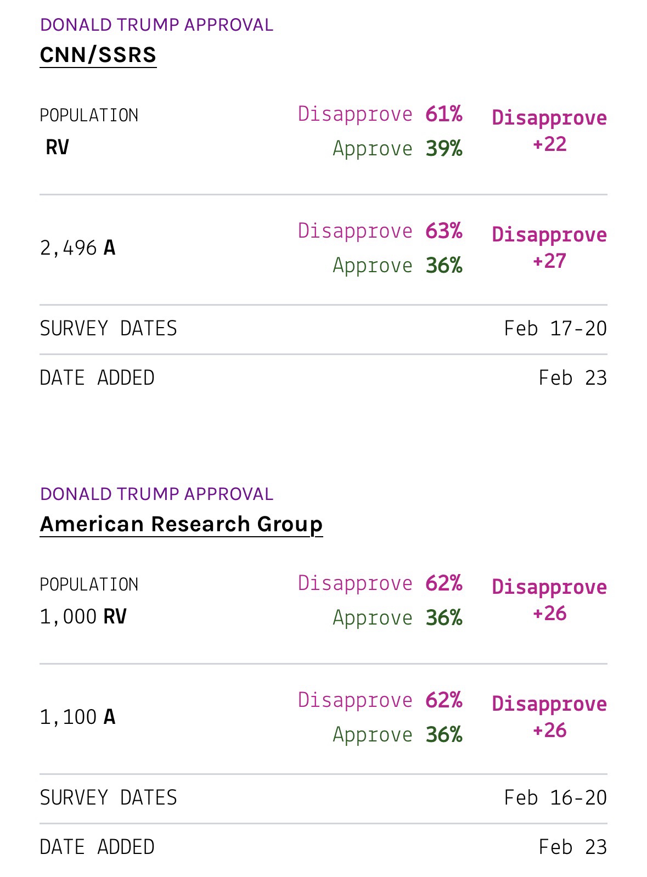647x877 pixels.
Task: Click the RV label under CNN/SSRS Population
Action: point(57,148)
